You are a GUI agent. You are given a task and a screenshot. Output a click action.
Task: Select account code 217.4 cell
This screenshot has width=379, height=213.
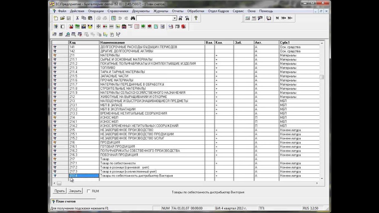point(84,176)
